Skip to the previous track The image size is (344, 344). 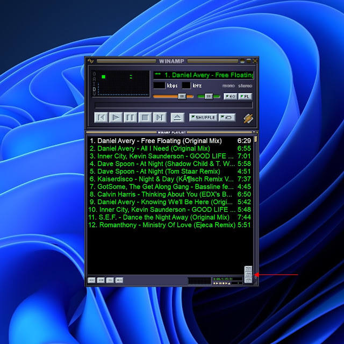click(x=101, y=118)
